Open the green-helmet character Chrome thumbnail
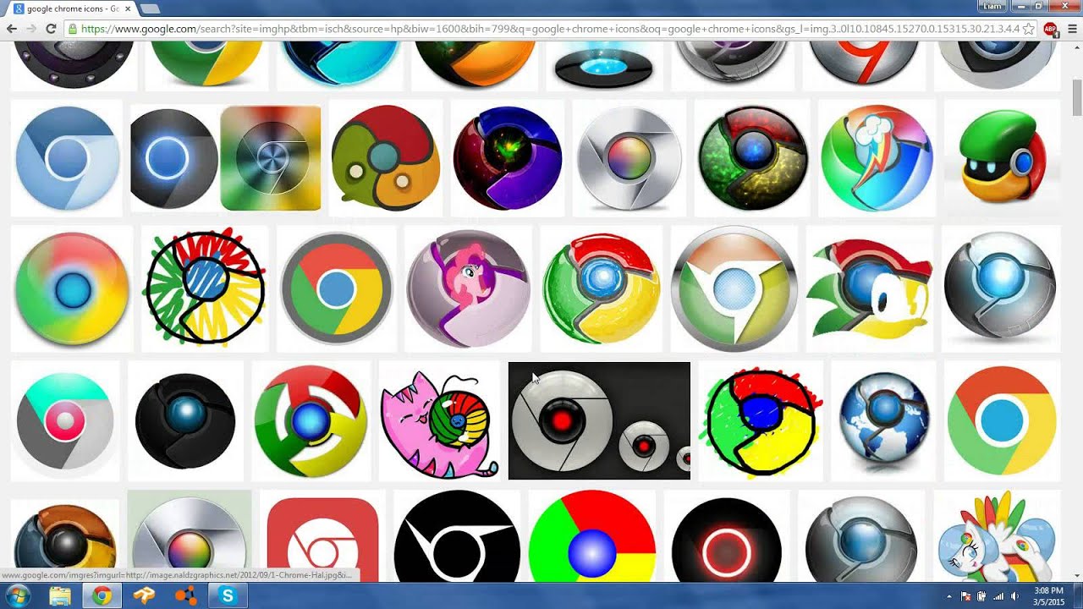 (x=1002, y=158)
